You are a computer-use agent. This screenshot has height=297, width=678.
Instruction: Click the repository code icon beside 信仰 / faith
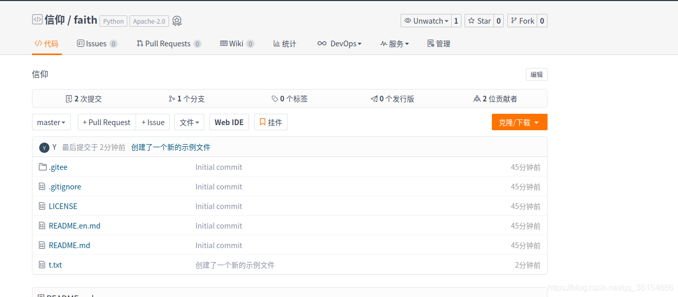[x=37, y=20]
